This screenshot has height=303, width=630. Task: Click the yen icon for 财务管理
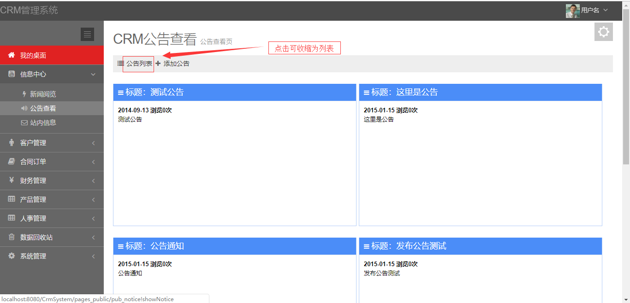coord(12,181)
